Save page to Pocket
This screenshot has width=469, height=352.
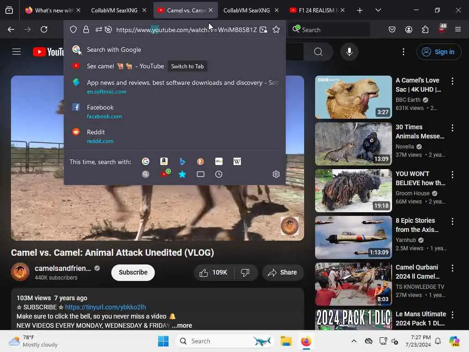(392, 29)
